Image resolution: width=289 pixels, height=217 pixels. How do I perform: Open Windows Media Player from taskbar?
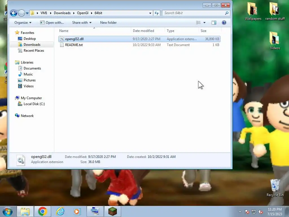click(x=77, y=211)
